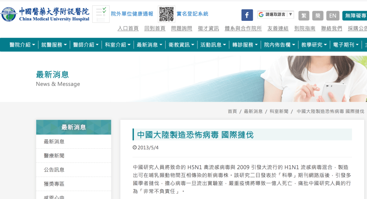Click the QR code image for real-name registration
The height and width of the screenshot is (199, 367).
pyautogui.click(x=166, y=14)
